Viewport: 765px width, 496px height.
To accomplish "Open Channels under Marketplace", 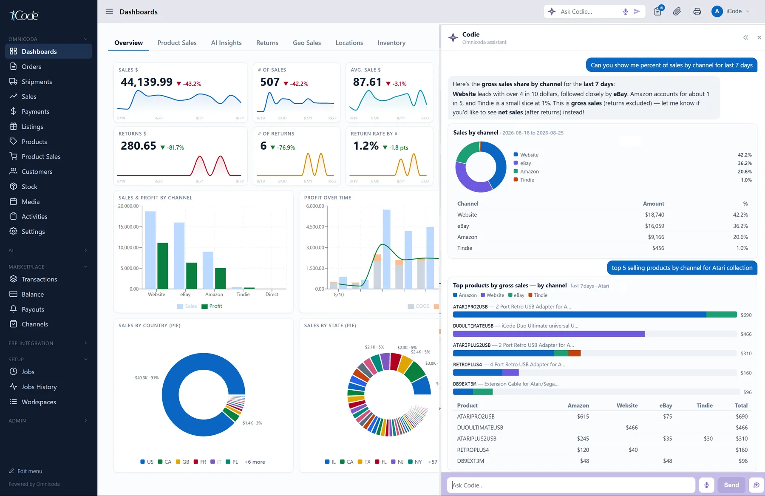I will pyautogui.click(x=48, y=324).
